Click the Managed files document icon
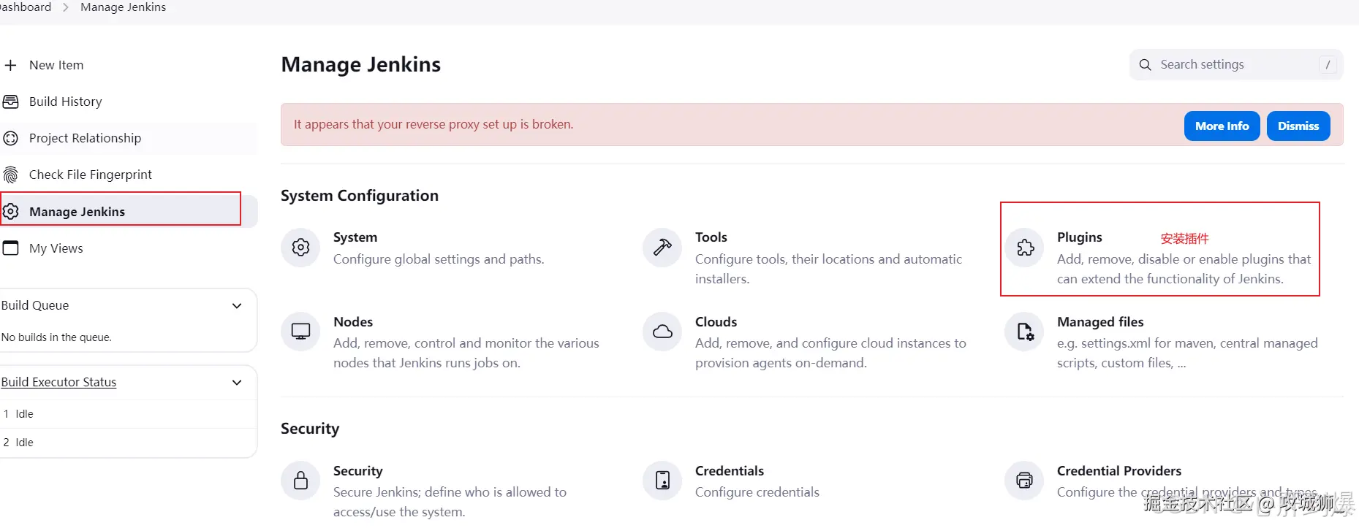The image size is (1359, 528). pos(1025,332)
